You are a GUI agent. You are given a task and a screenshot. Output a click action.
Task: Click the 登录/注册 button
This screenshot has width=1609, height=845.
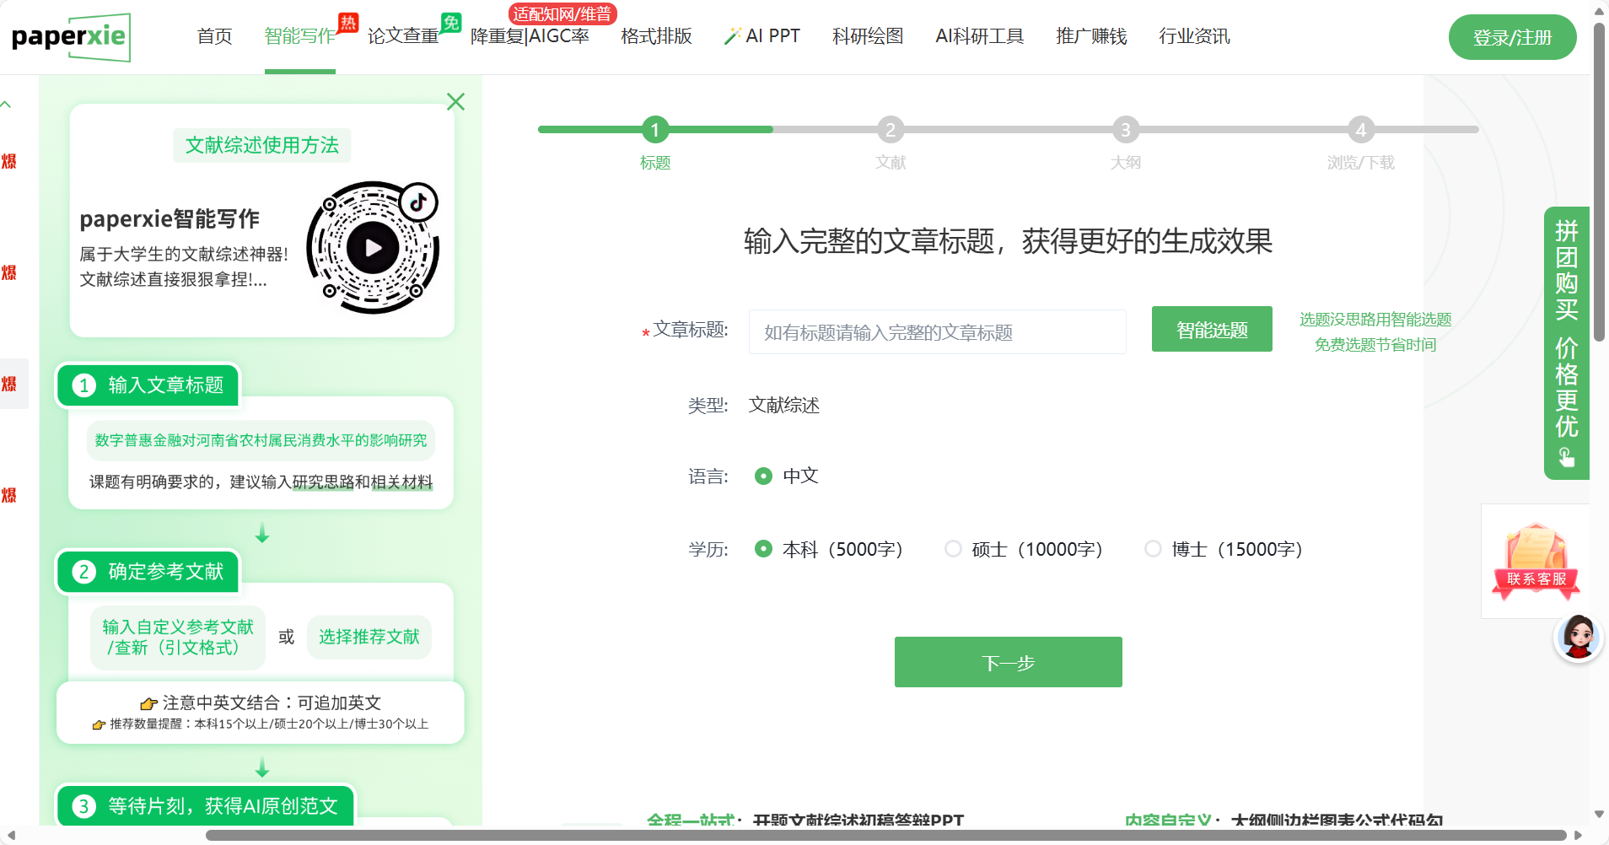pyautogui.click(x=1512, y=38)
